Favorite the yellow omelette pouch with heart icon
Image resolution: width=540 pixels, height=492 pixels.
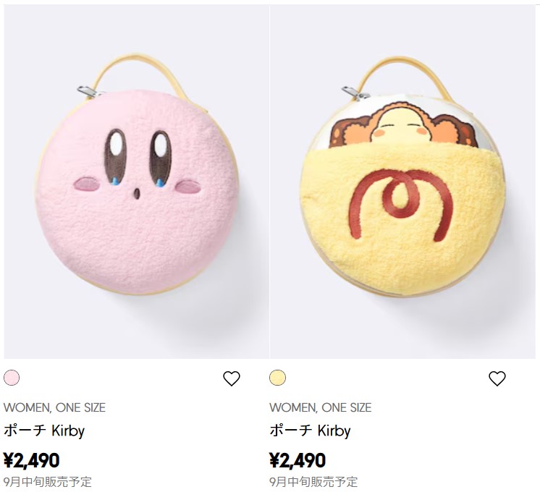(x=497, y=378)
